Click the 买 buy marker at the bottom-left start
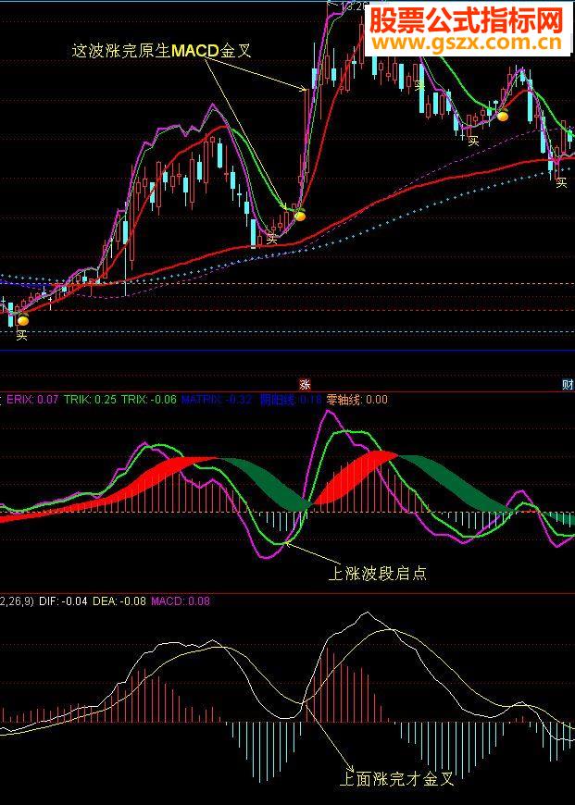Screen dimensions: 575x805 point(21,336)
